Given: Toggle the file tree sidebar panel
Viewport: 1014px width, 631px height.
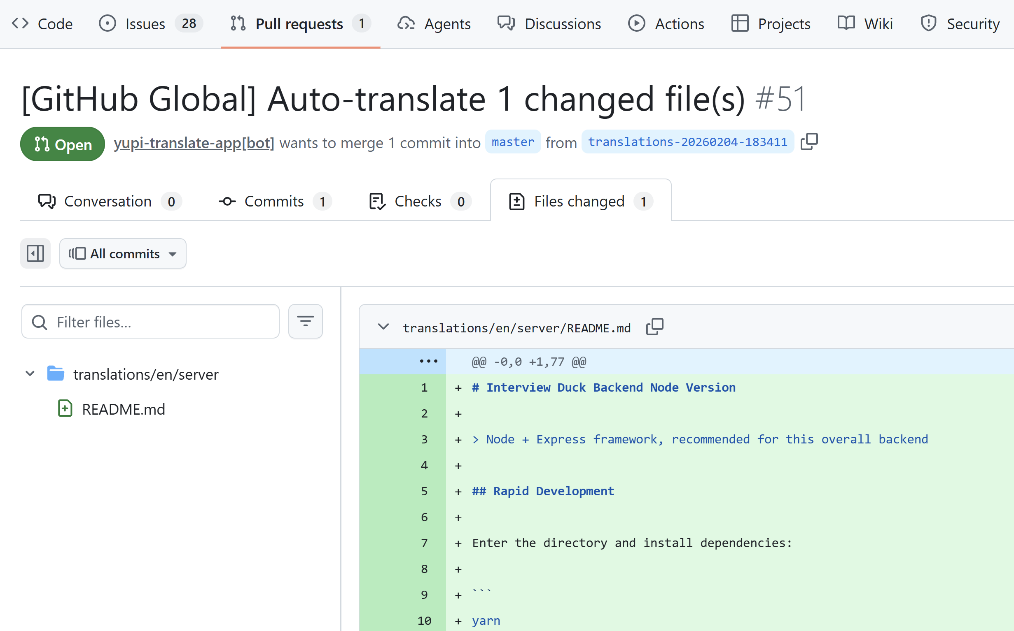Looking at the screenshot, I should click(35, 253).
